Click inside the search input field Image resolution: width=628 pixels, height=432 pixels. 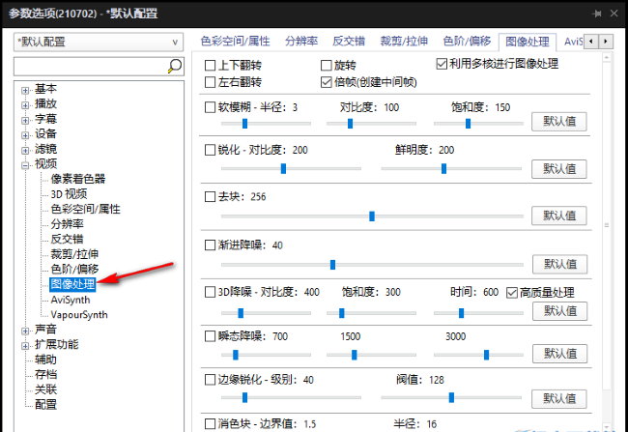point(89,66)
